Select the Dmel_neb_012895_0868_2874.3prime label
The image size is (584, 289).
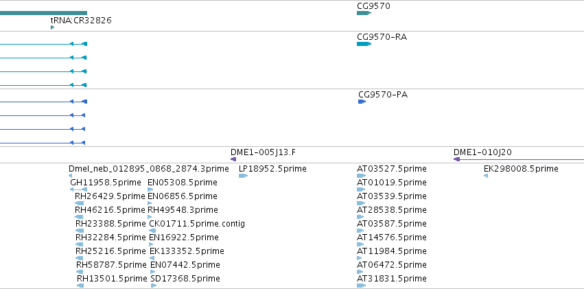(148, 168)
